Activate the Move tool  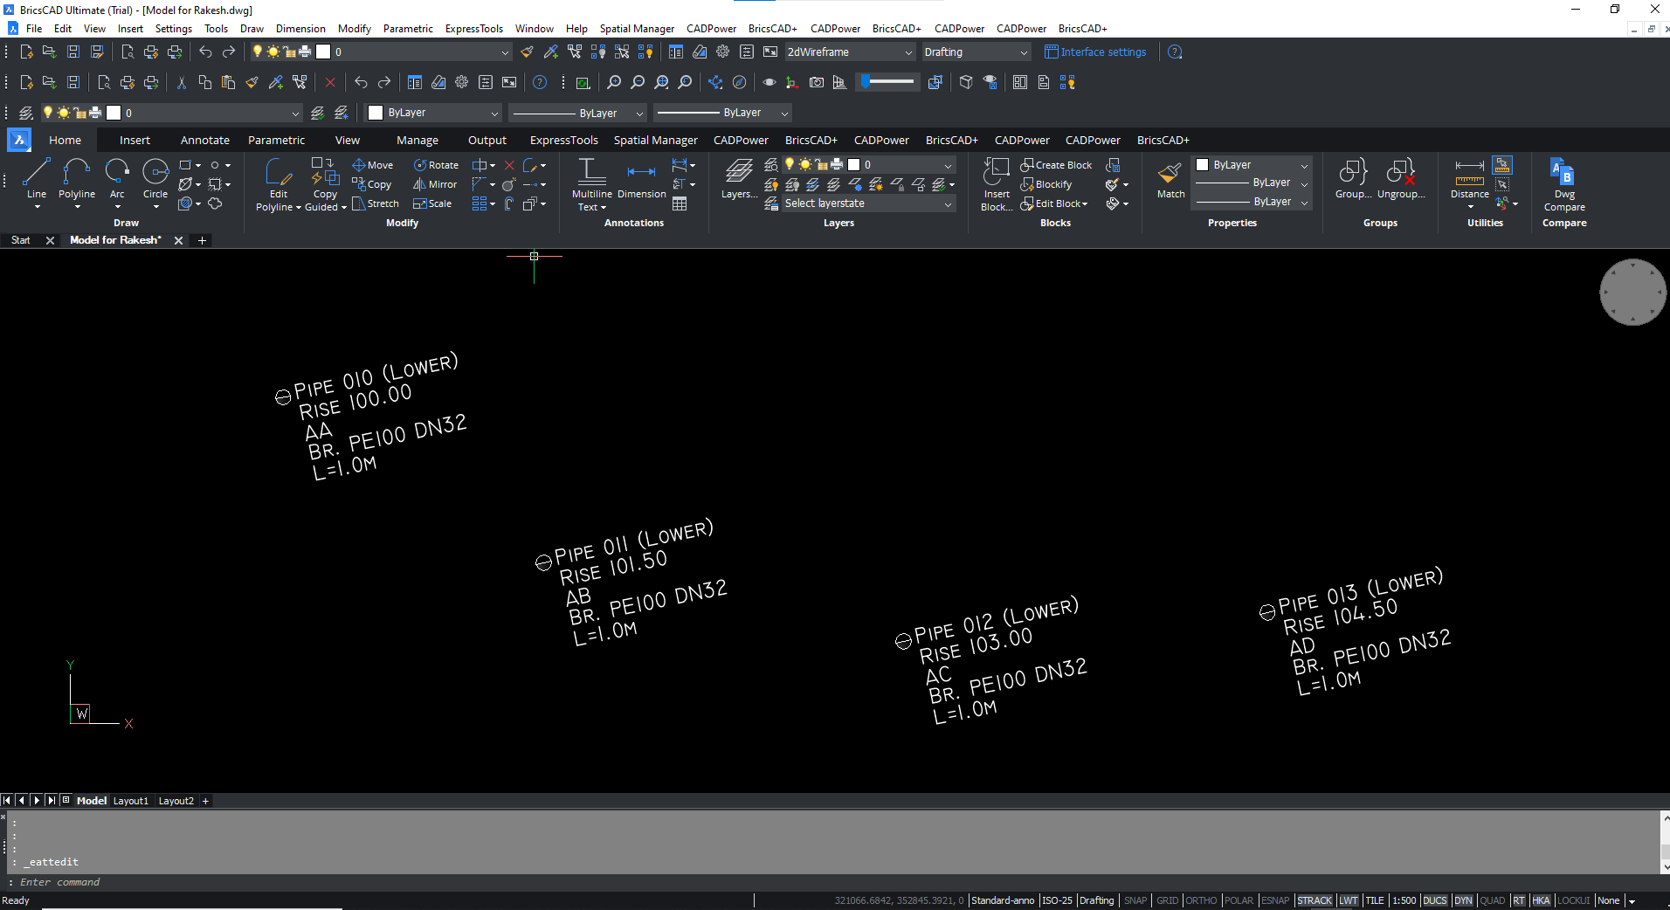pyautogui.click(x=373, y=164)
